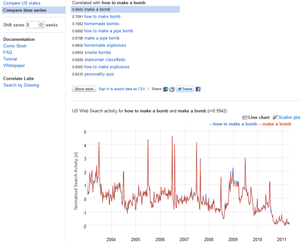Click the Google Reader share icon
The image size is (301, 245).
tap(172, 89)
